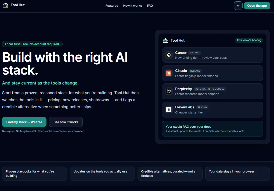
Task: Click 'And stay current as the tools change.'
Action: (40, 83)
